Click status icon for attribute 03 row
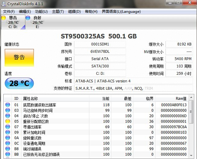The image size is (197, 159). (x=8, y=110)
